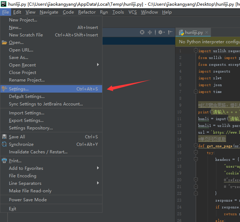This screenshot has width=240, height=222.
Task: Choose Export Settings... entry
Action: tap(51, 120)
